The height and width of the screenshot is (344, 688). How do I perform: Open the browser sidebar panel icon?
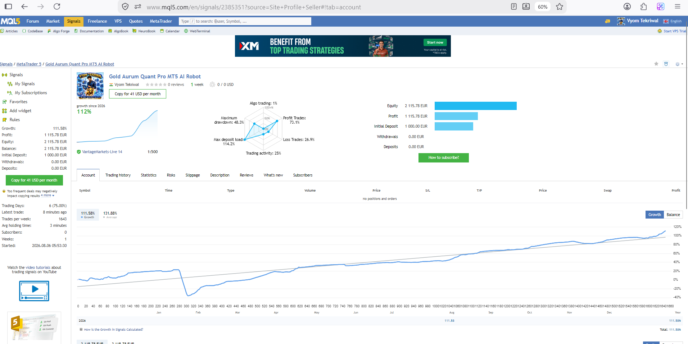[x=8, y=6]
